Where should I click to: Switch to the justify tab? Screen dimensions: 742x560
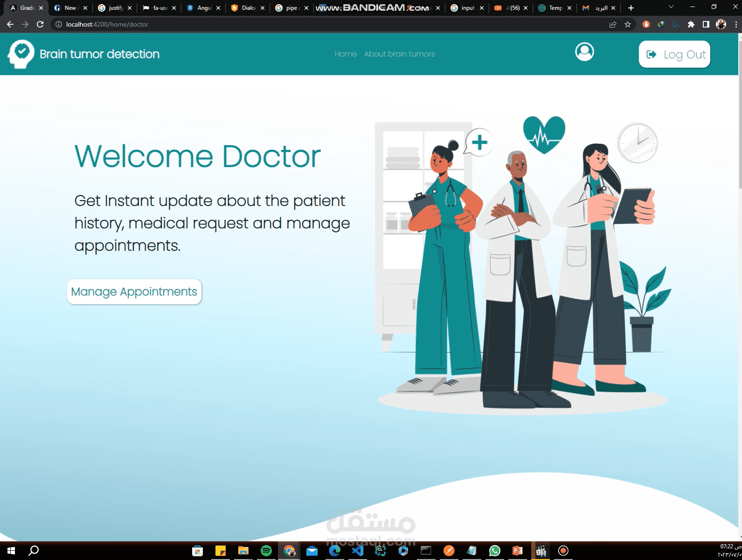point(115,8)
